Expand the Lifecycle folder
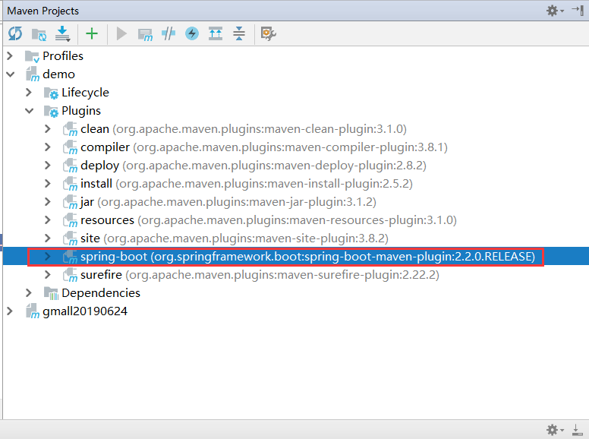The image size is (589, 439). pyautogui.click(x=29, y=93)
